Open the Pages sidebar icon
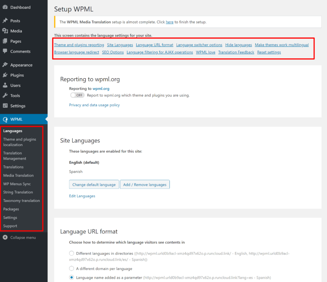The width and height of the screenshot is (327, 282). click(6, 41)
